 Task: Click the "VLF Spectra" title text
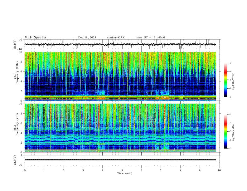coord(35,37)
